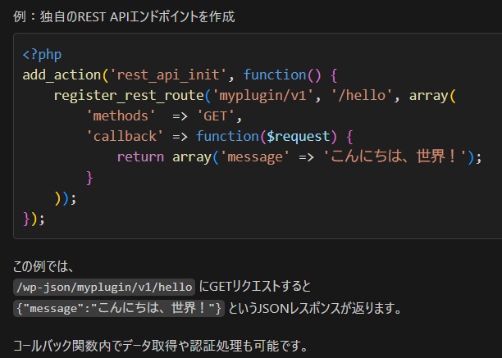Click the add_action function name

tap(61, 75)
